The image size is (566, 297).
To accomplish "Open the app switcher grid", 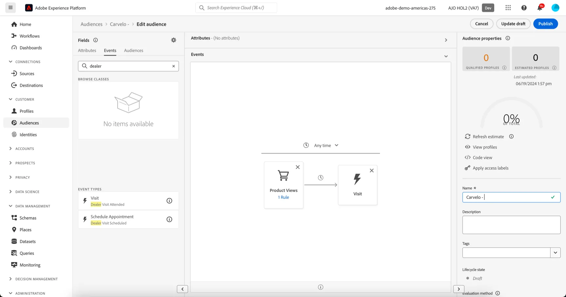I will [x=508, y=8].
